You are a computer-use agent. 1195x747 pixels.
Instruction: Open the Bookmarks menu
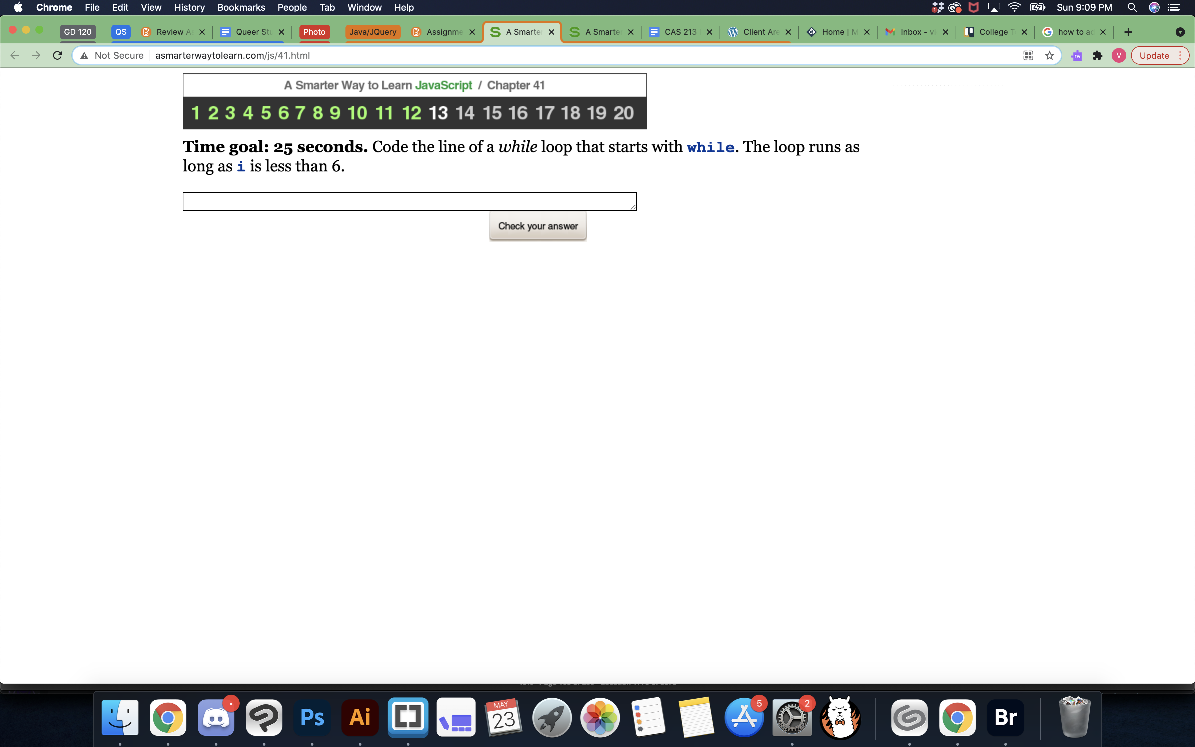click(x=241, y=7)
